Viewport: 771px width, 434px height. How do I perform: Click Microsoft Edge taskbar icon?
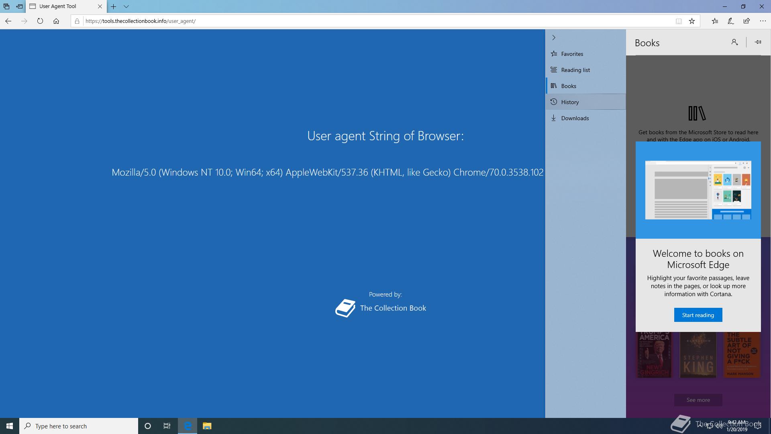pyautogui.click(x=188, y=426)
